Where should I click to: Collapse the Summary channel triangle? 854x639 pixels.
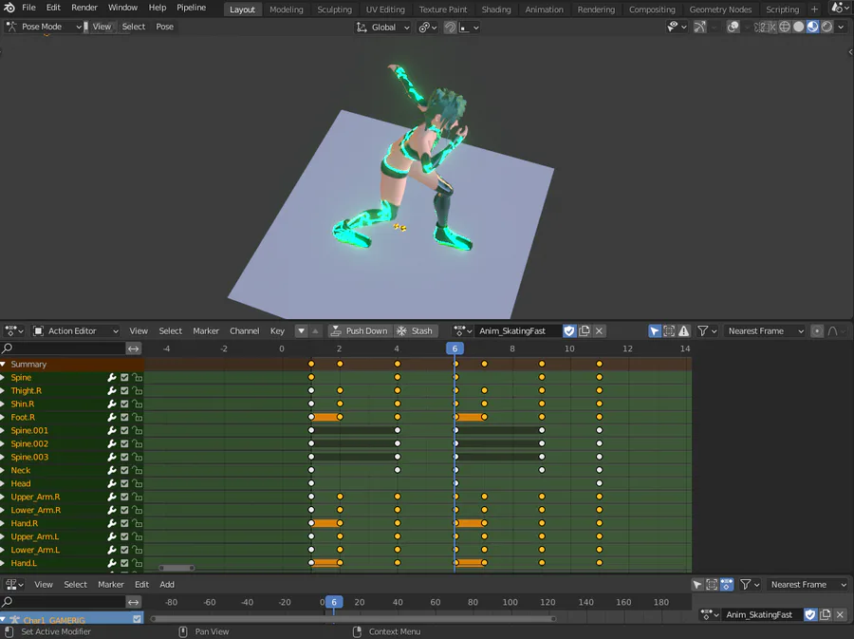pyautogui.click(x=3, y=364)
